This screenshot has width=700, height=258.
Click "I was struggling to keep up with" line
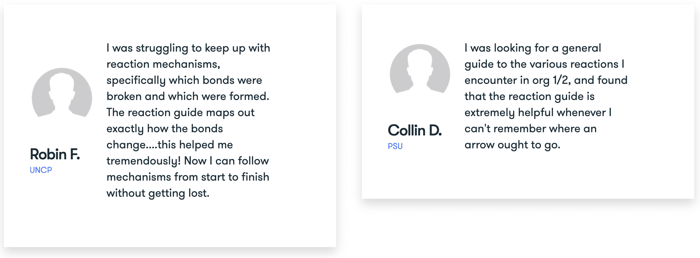coord(188,48)
